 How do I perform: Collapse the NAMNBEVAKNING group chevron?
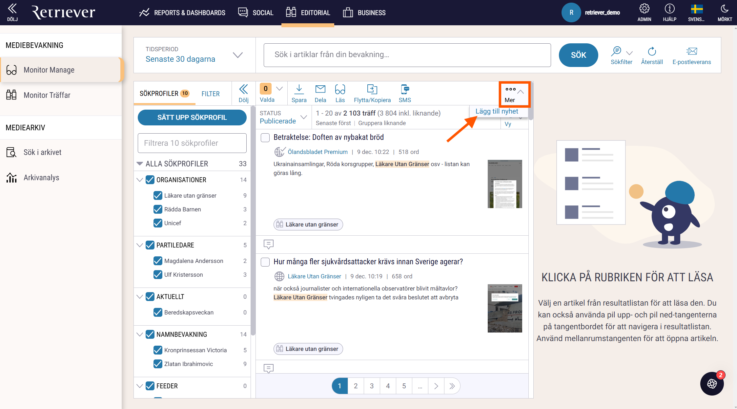click(x=140, y=334)
